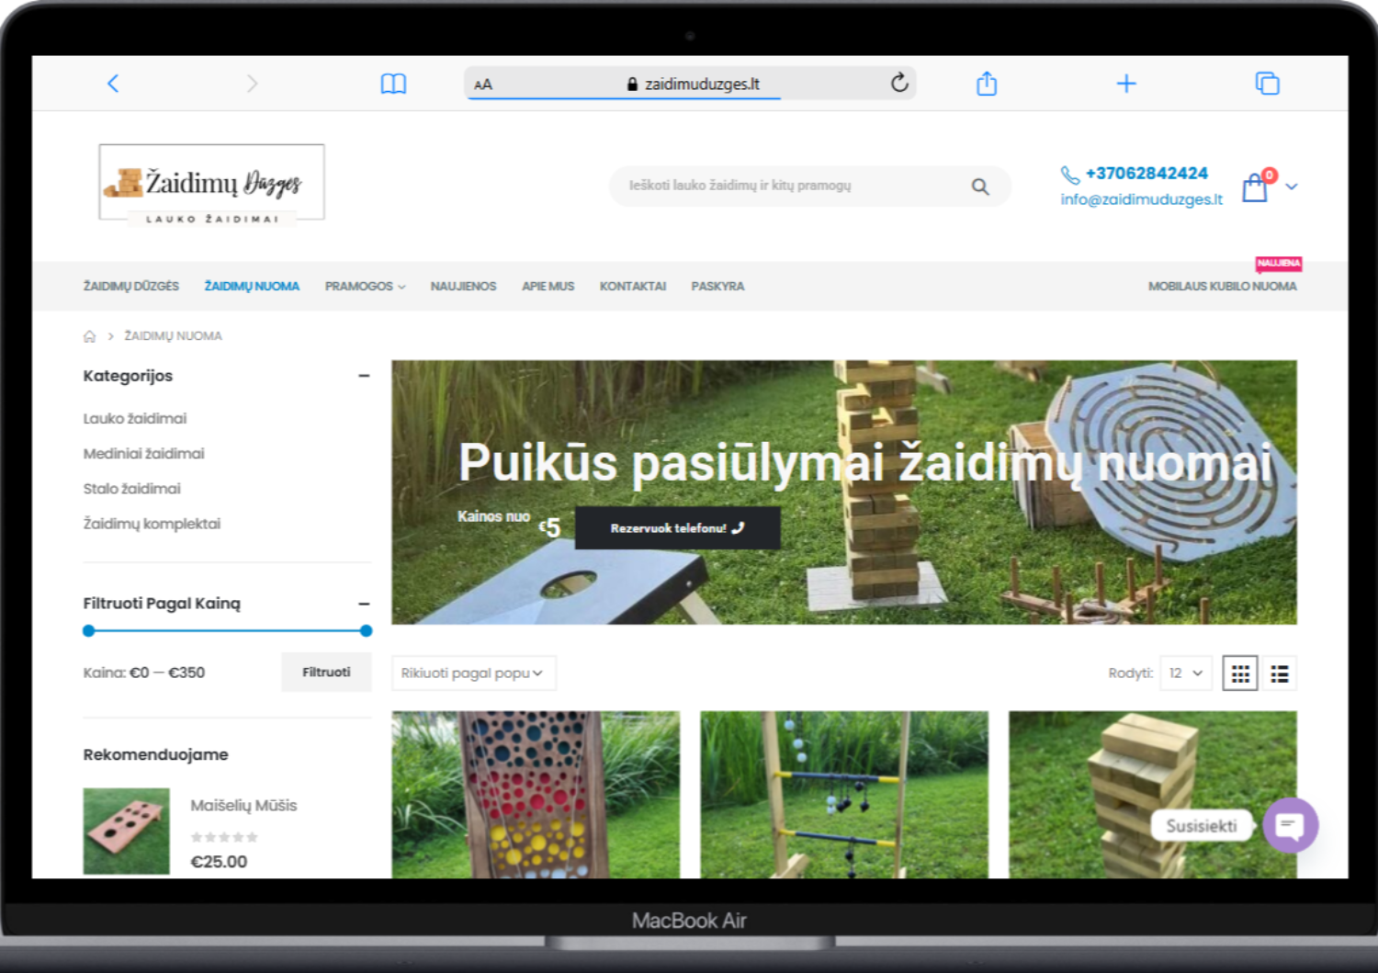This screenshot has height=973, width=1378.
Task: Open the Rikiuoti pagal sorting dropdown
Action: (473, 673)
